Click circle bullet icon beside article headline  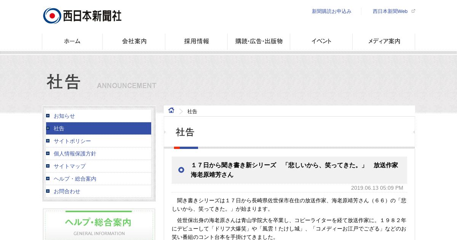pos(181,170)
